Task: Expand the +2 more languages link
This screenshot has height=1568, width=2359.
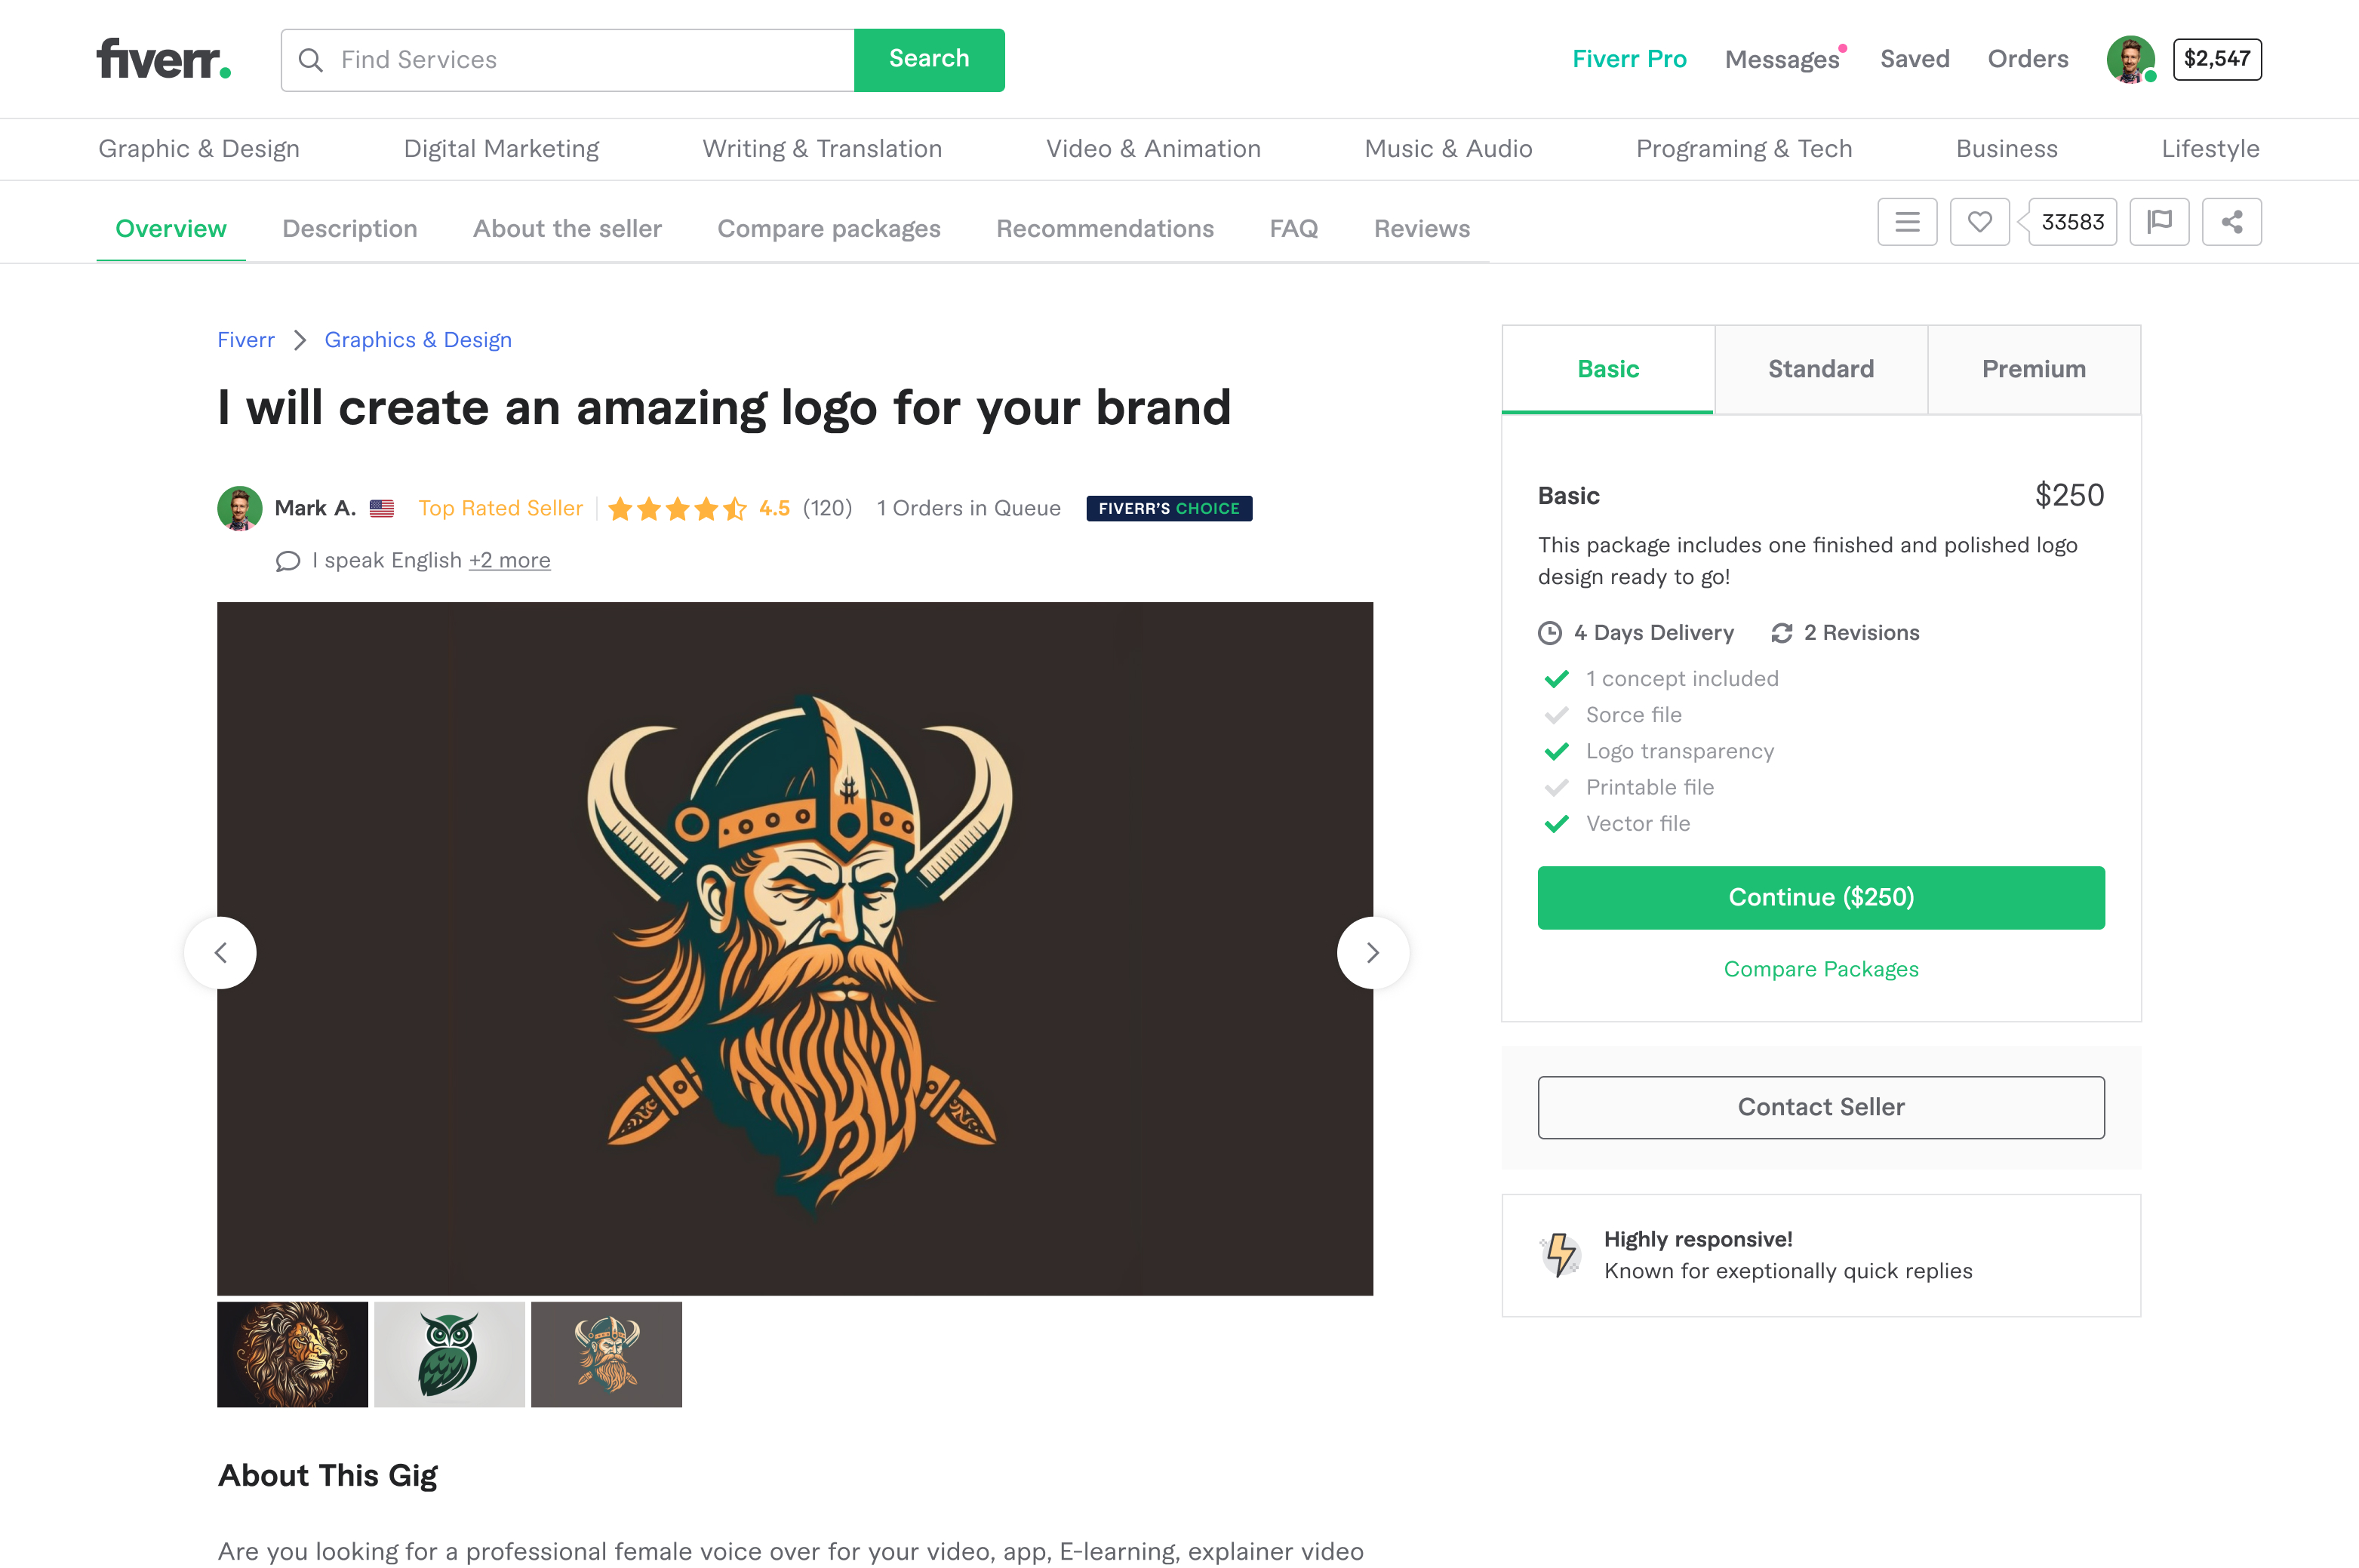Action: 510,560
